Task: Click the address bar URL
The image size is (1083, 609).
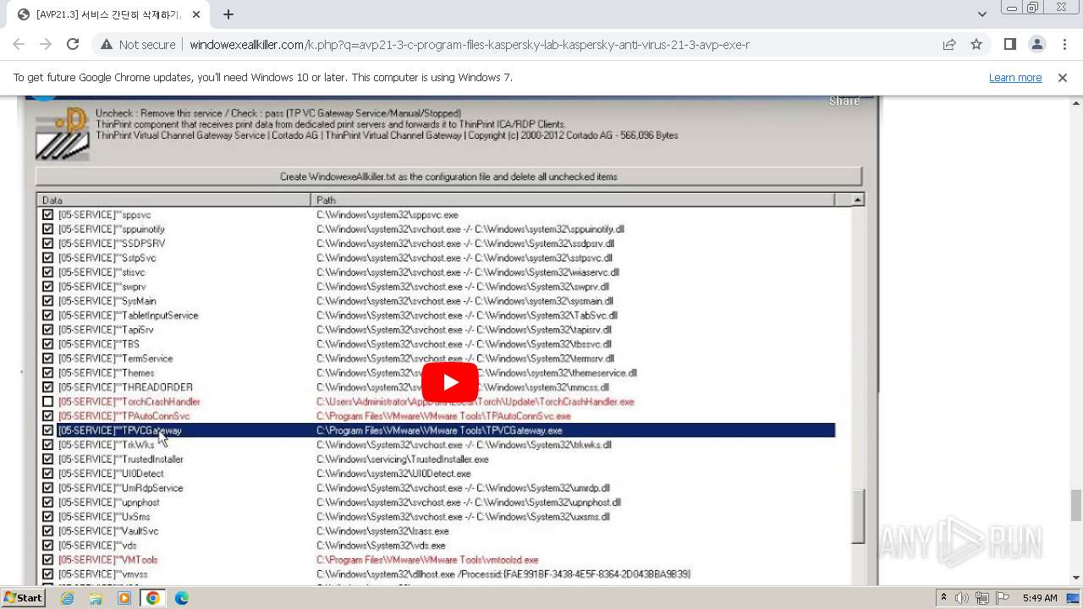Action: tap(470, 45)
